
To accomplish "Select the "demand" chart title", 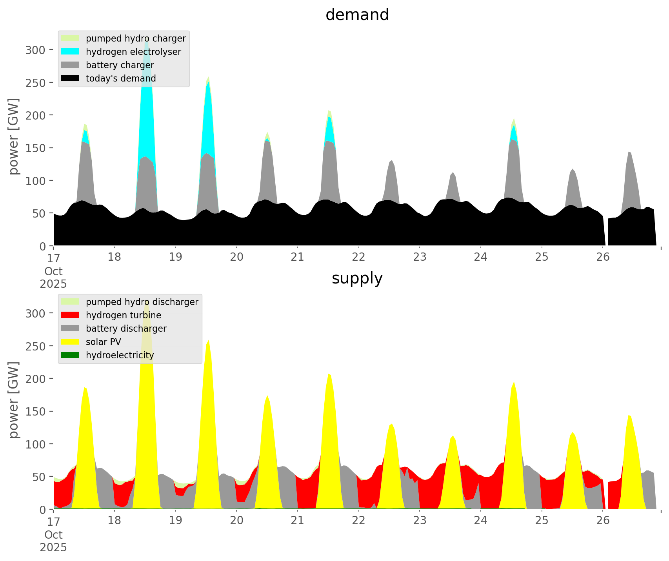I will point(357,15).
